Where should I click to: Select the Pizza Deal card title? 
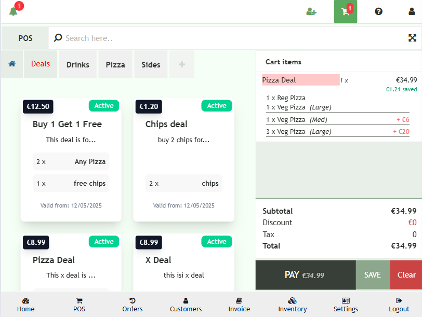pos(54,260)
